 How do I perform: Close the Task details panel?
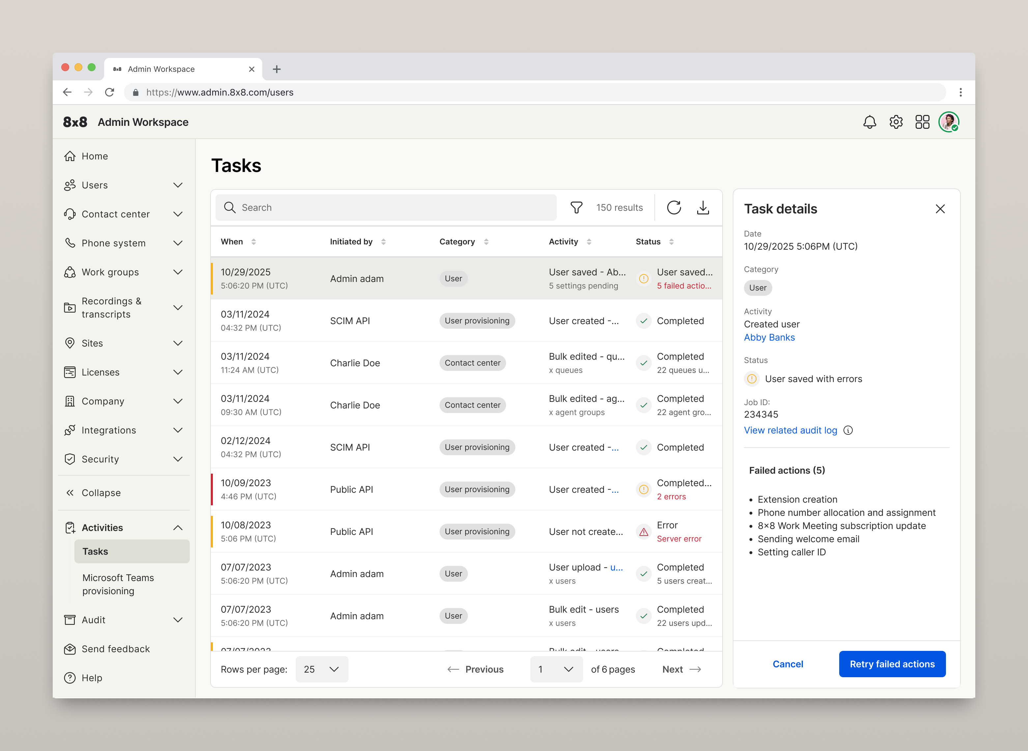(x=940, y=209)
